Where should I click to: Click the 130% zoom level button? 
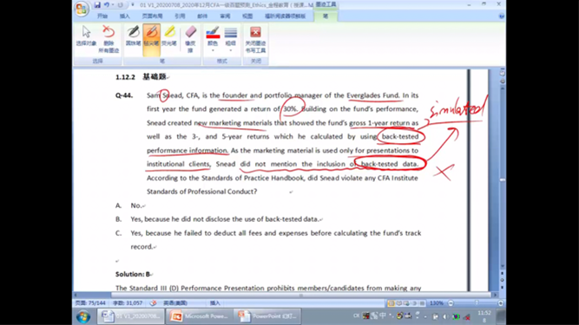pyautogui.click(x=437, y=303)
